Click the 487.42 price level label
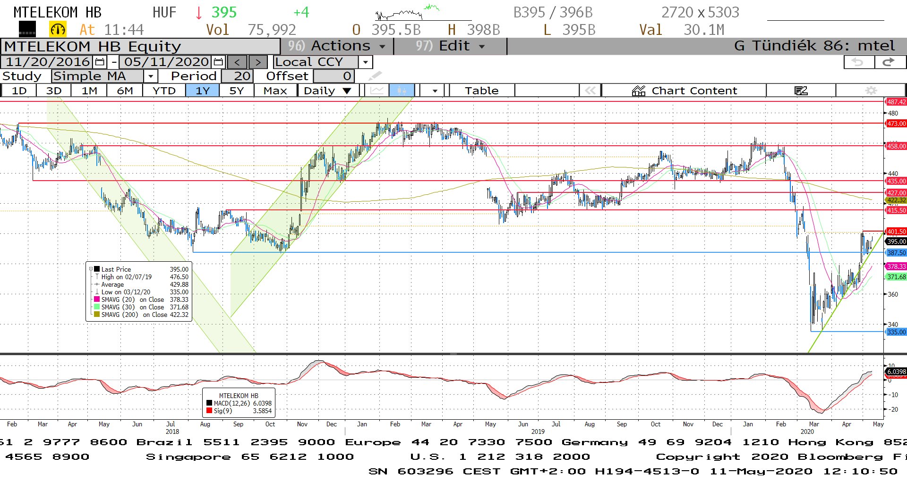This screenshot has height=490, width=907. 896,102
